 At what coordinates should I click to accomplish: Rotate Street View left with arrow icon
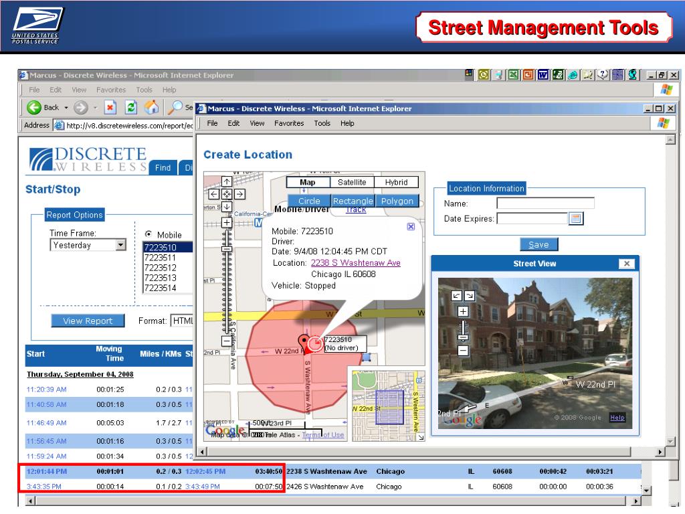456,296
